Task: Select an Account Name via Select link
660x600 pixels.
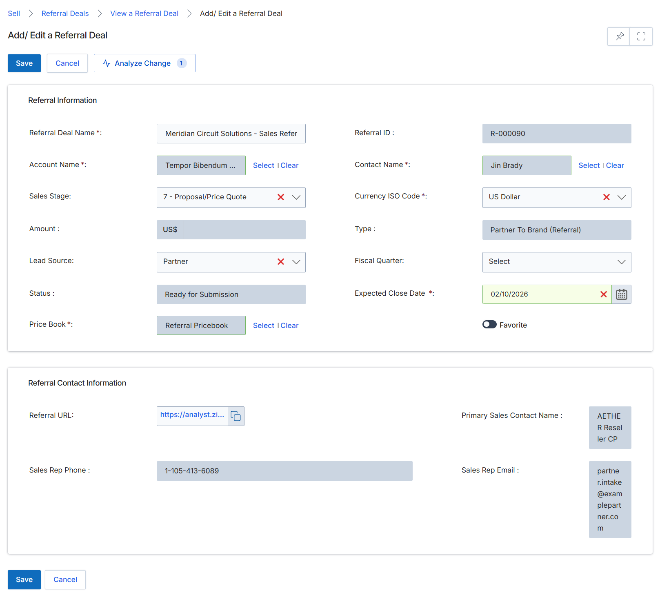Action: 263,165
